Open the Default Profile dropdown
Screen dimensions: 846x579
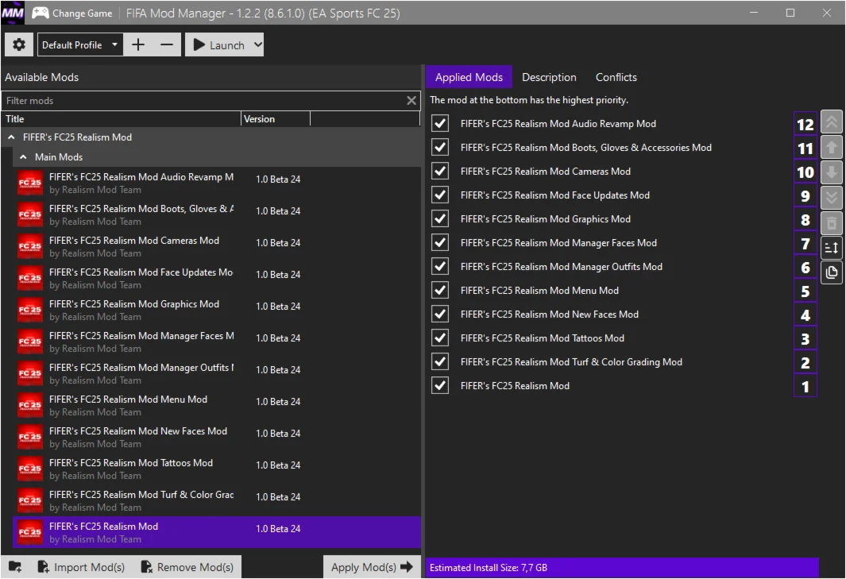(x=79, y=44)
